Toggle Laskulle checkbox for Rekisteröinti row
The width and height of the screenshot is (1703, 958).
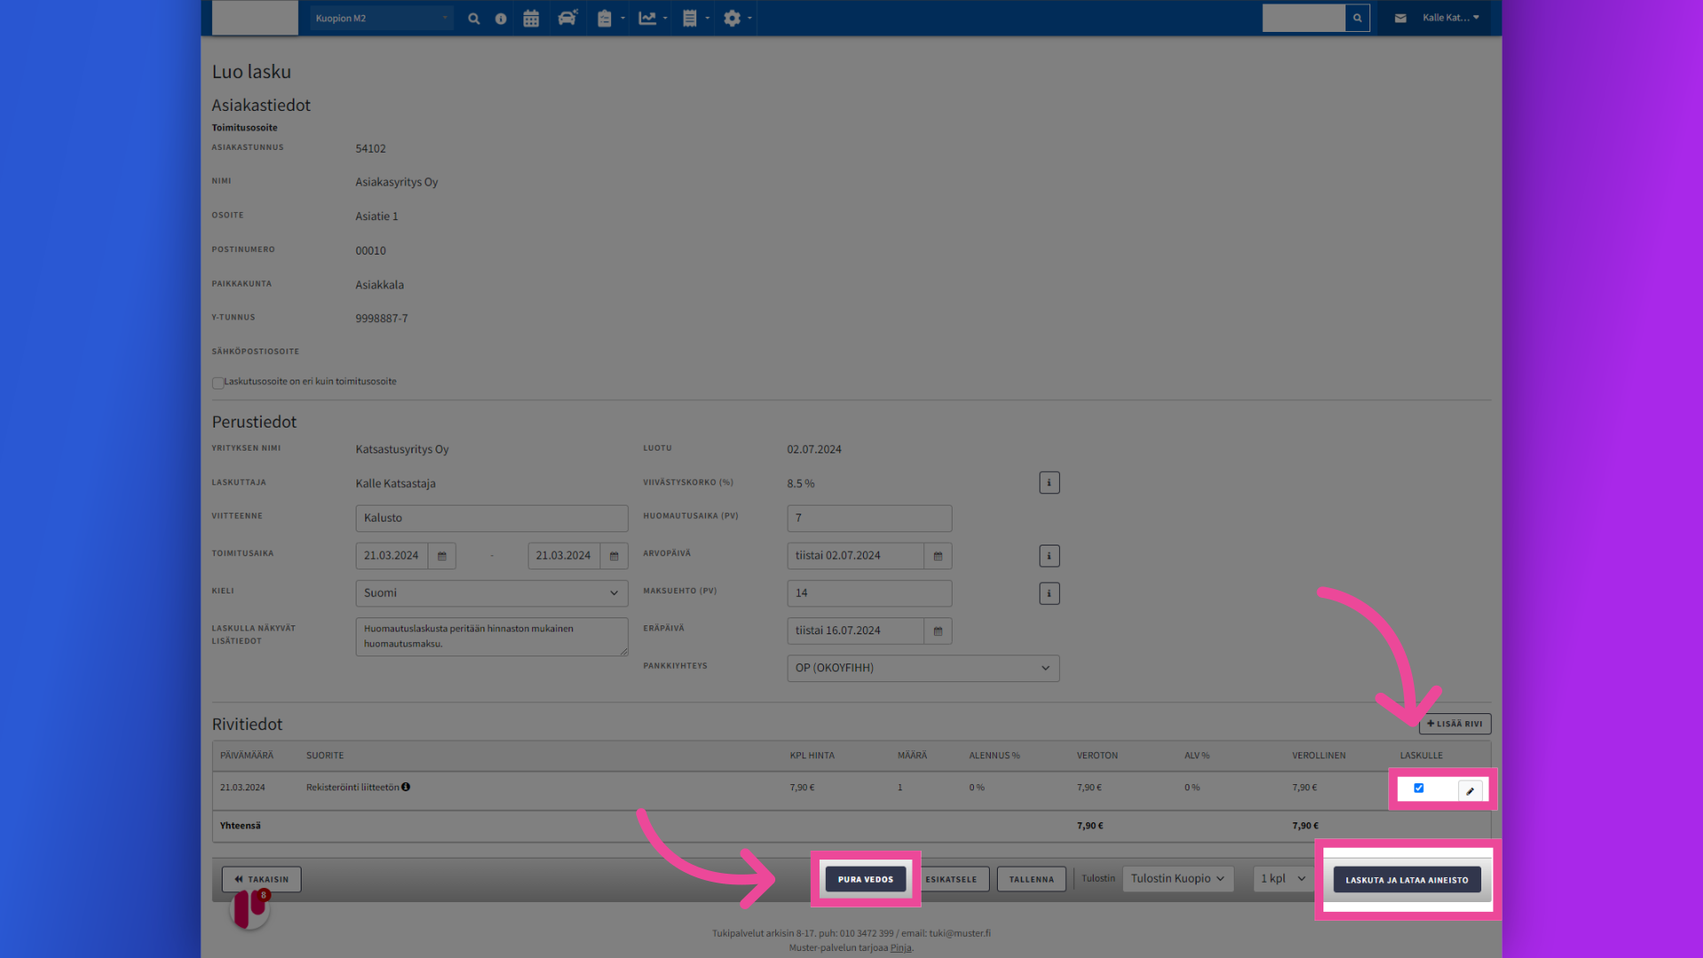tap(1418, 788)
